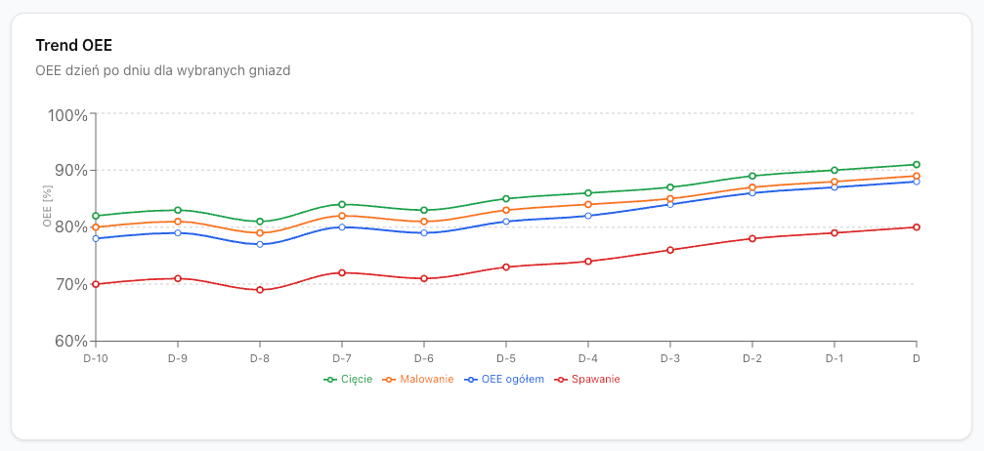Hide the Malowanie series via its legend label
Viewport: 984px width, 451px height.
click(x=424, y=379)
